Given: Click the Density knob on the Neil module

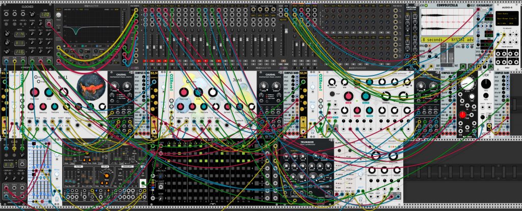Looking at the screenshot, I should pos(43,107).
